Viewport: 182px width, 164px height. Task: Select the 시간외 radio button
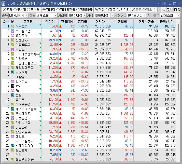pos(118,10)
